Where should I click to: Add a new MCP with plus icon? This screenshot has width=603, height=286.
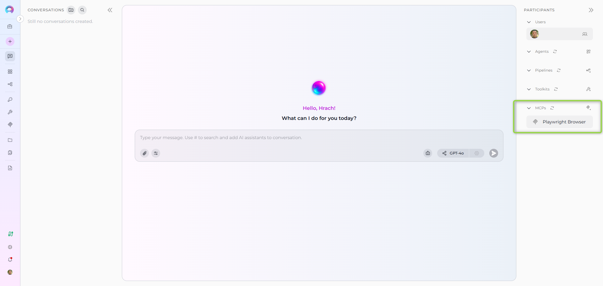click(x=589, y=108)
